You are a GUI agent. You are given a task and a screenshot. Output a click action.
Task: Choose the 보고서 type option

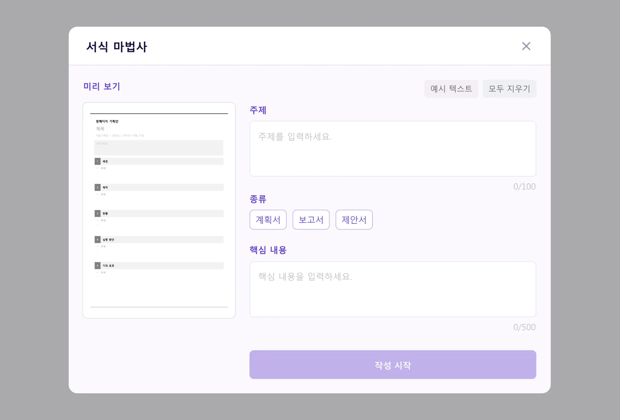pos(311,220)
